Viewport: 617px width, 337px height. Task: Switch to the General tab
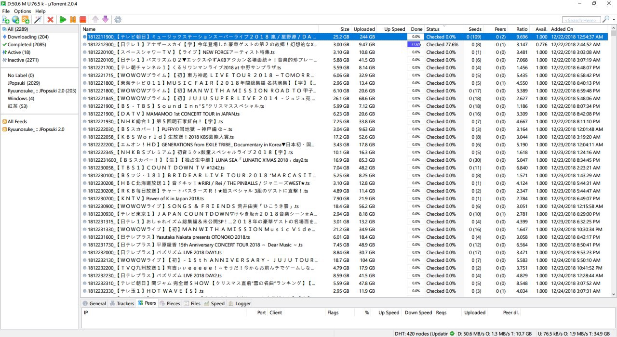click(x=94, y=304)
